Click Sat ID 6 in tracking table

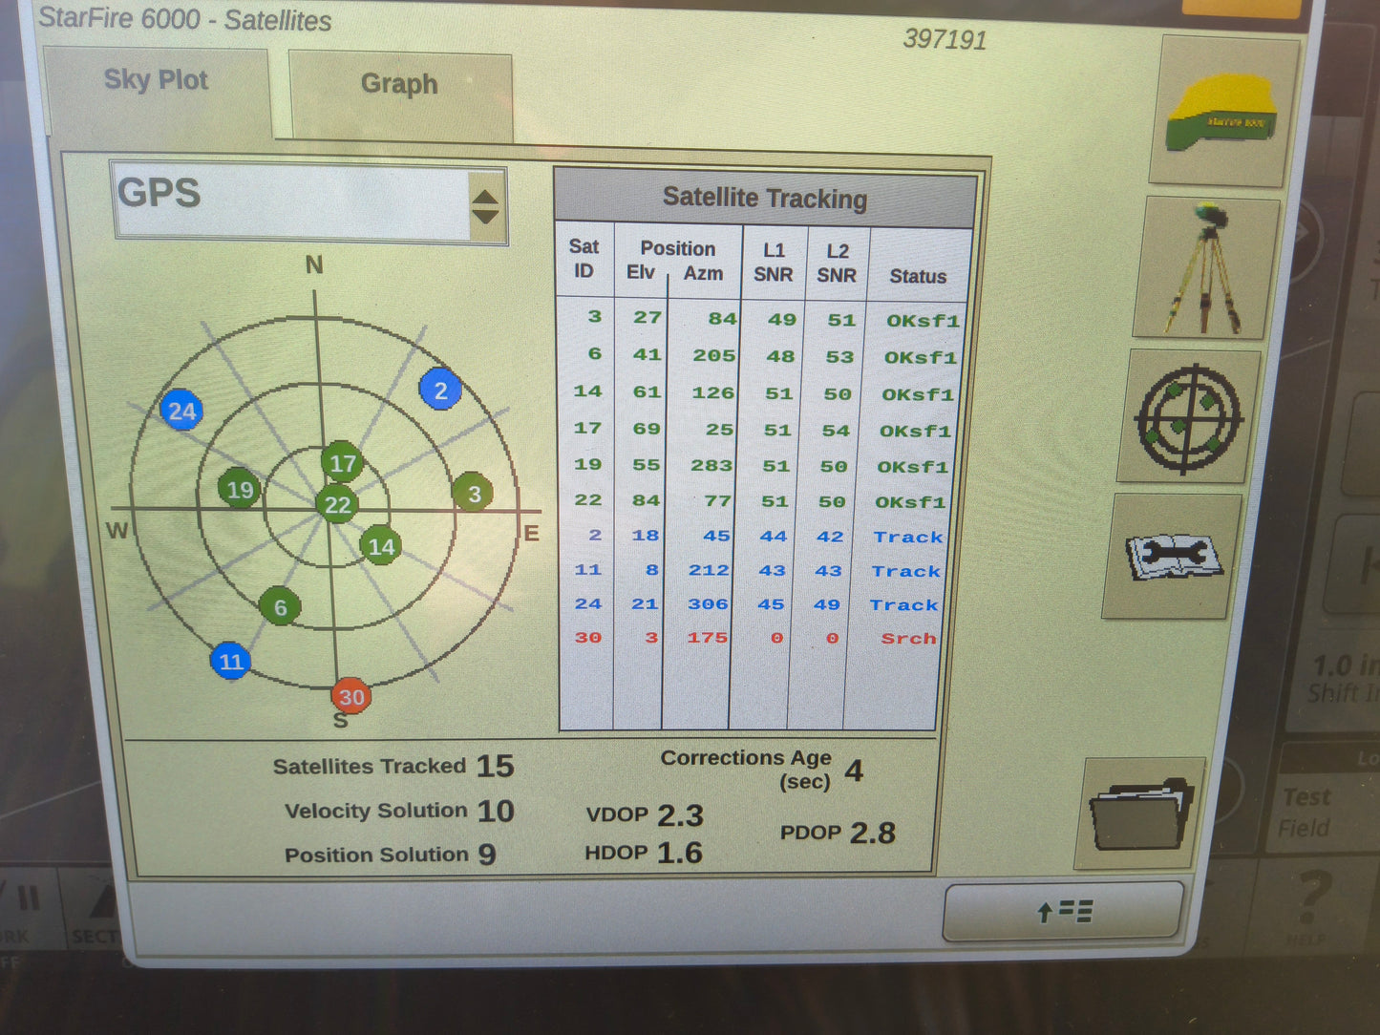click(594, 353)
